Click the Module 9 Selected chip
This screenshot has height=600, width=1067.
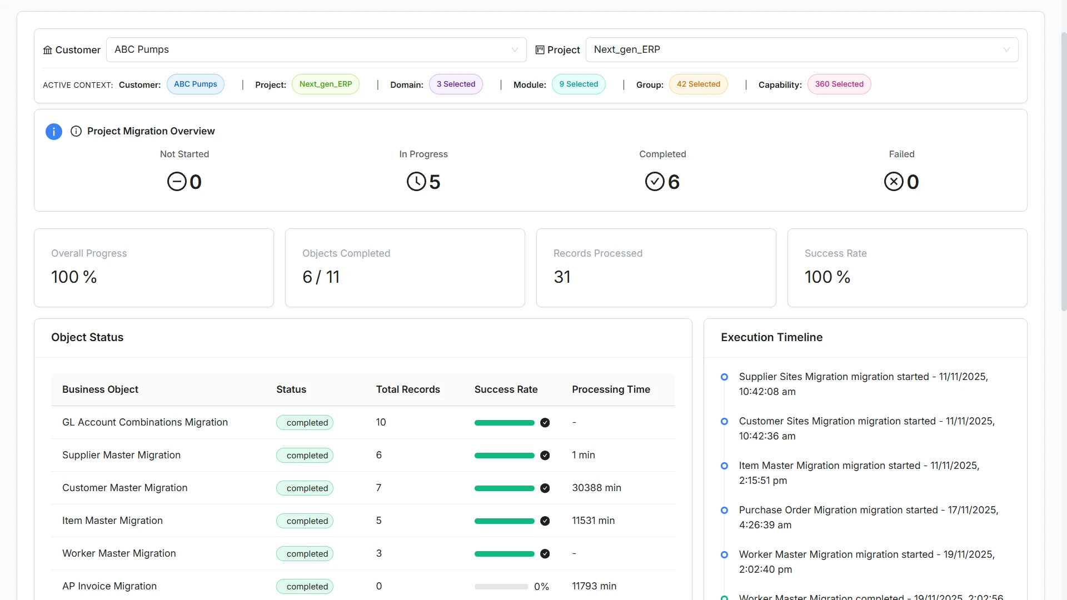579,84
